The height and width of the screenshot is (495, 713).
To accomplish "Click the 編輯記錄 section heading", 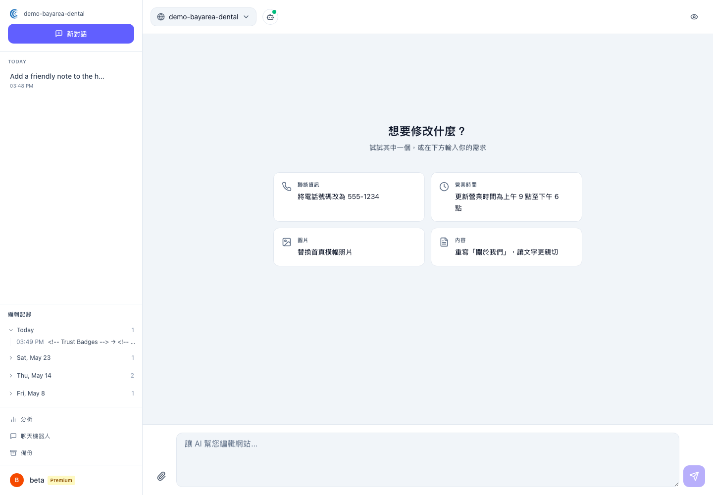I will (20, 314).
